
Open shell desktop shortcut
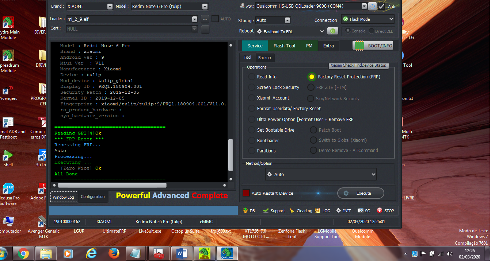pos(8,159)
